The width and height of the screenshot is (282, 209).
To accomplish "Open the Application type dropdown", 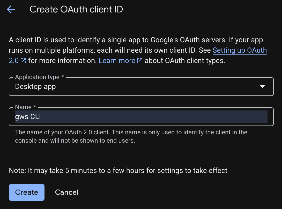I will coord(141,87).
